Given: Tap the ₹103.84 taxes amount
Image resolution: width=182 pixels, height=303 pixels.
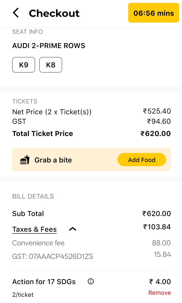Looking at the screenshot, I should 157,227.
